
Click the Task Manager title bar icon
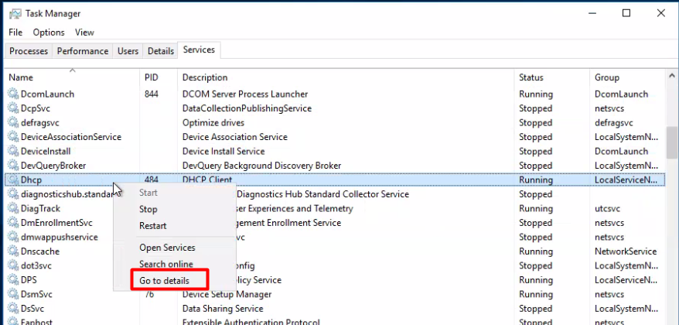[x=15, y=13]
